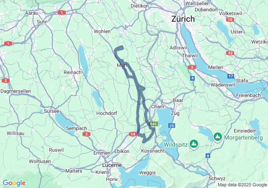Click the route 25 blue road shield

click(172, 126)
